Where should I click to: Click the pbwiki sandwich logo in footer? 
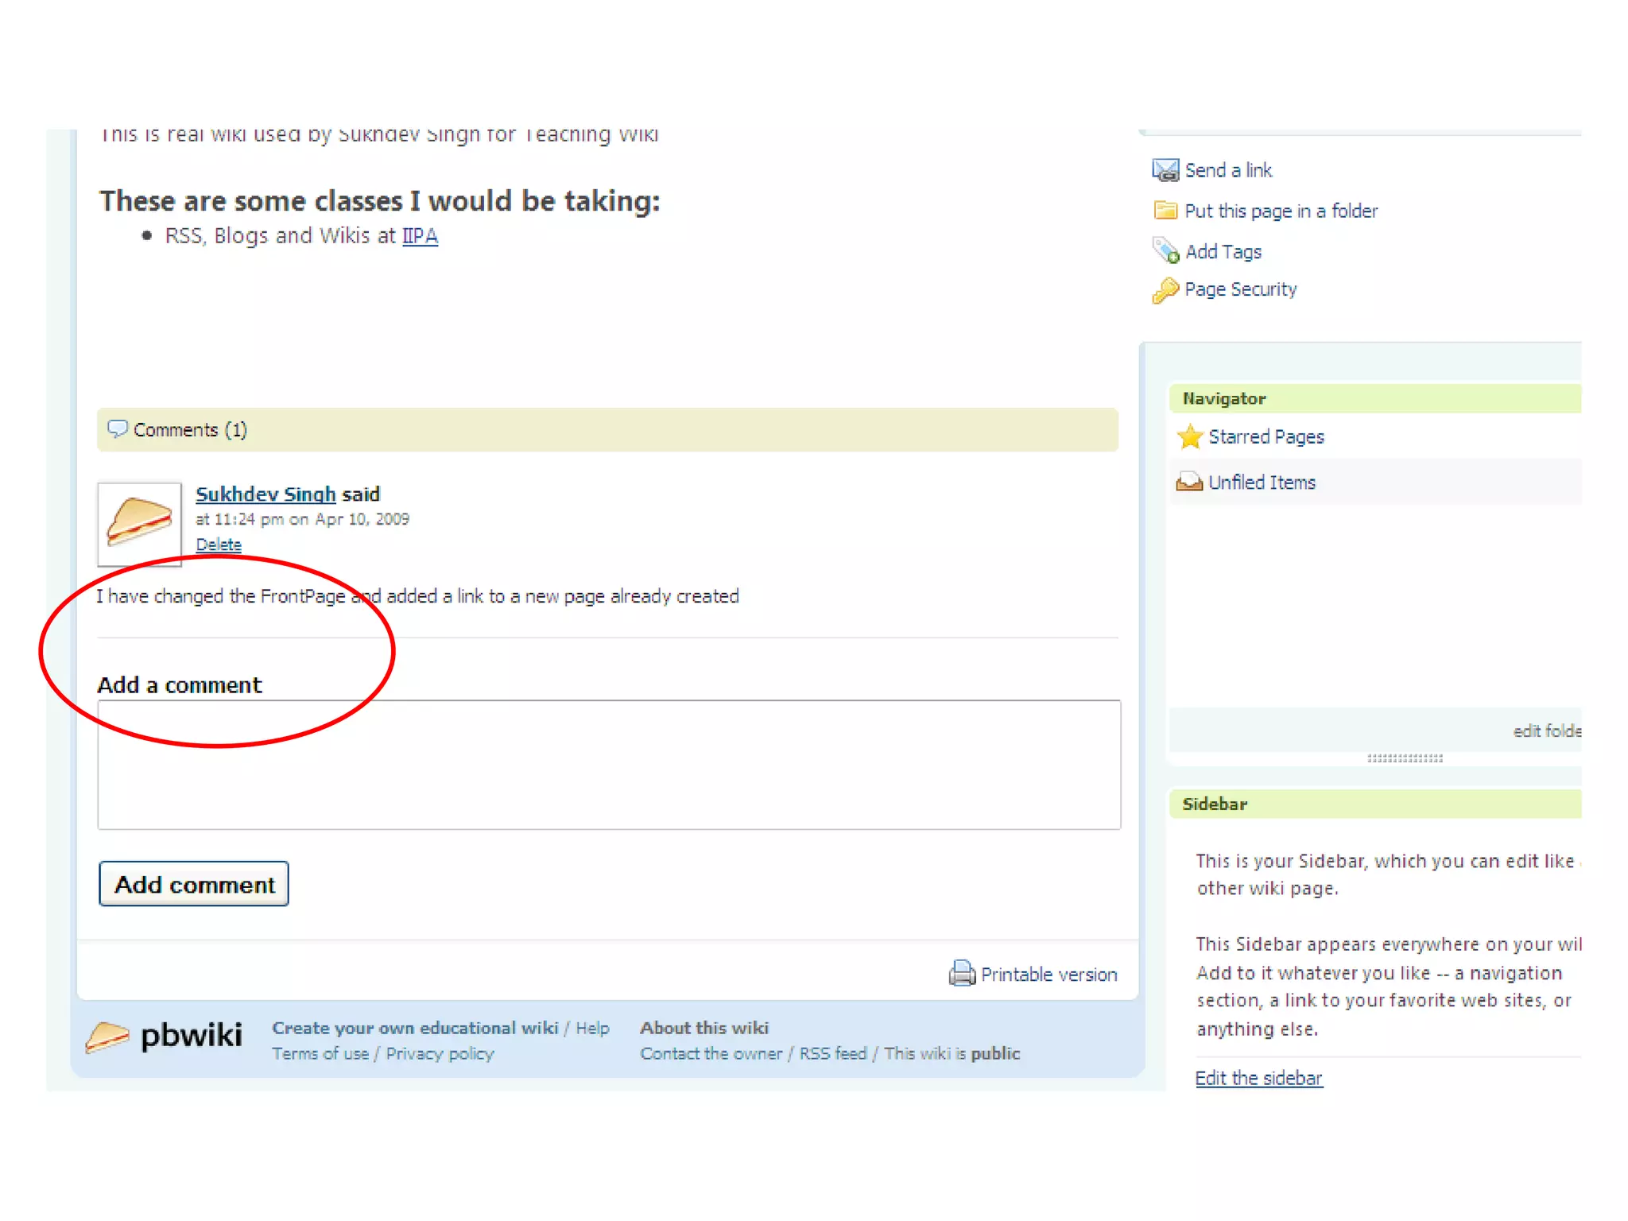tap(107, 1037)
